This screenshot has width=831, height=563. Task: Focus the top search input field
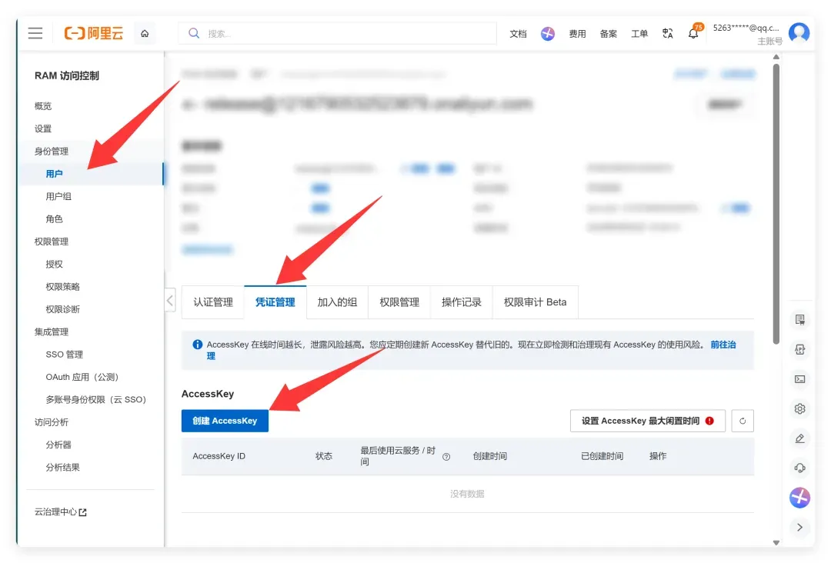[x=338, y=33]
